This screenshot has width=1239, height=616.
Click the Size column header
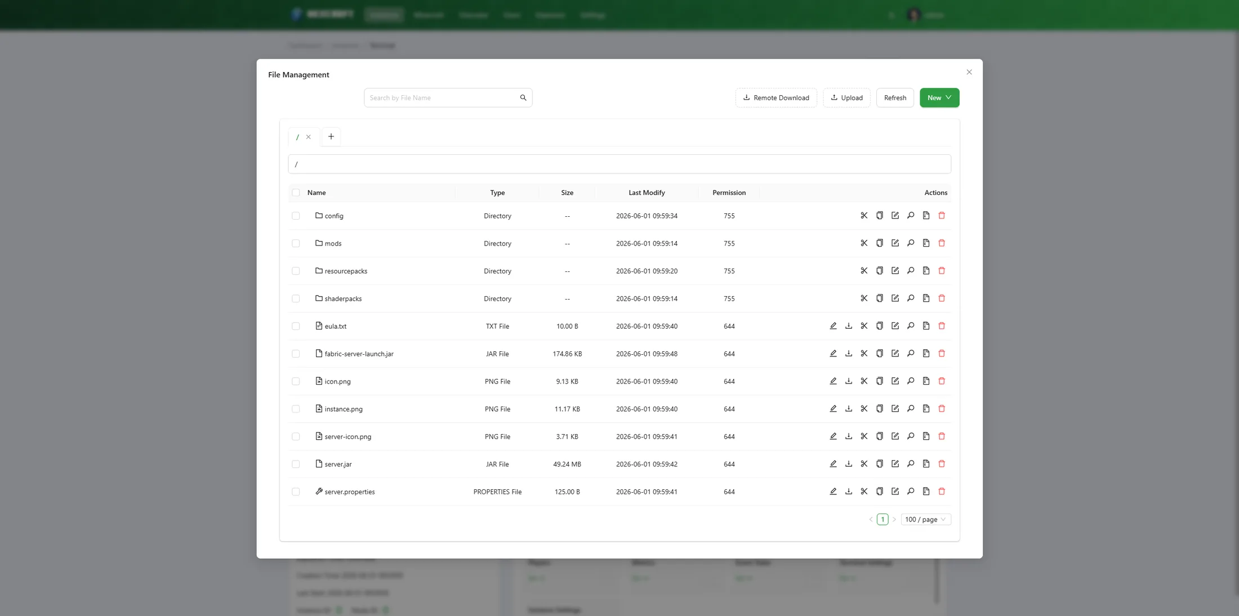click(x=567, y=193)
